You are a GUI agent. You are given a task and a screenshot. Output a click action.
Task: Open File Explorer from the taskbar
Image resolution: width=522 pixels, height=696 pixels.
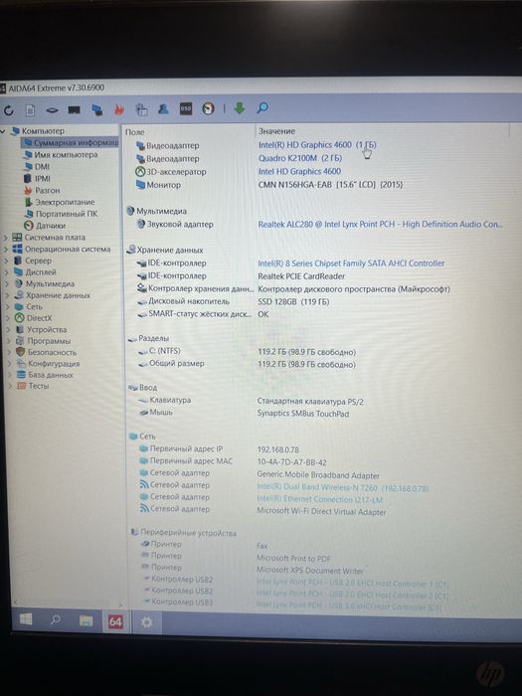point(86,620)
